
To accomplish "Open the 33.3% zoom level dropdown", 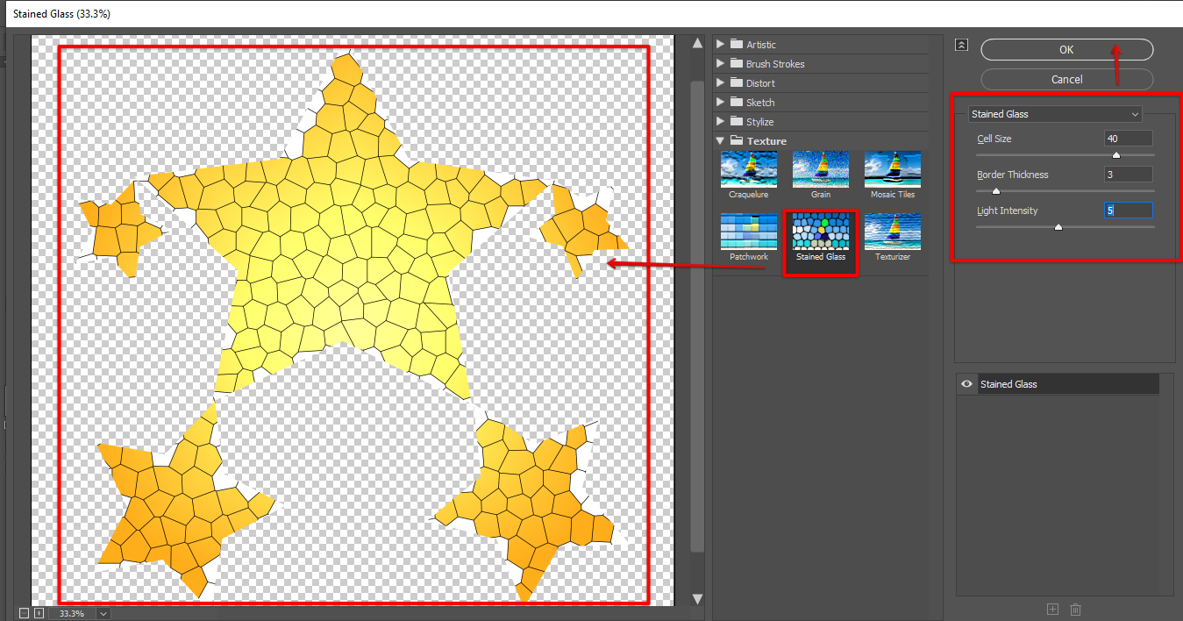I will tap(103, 613).
